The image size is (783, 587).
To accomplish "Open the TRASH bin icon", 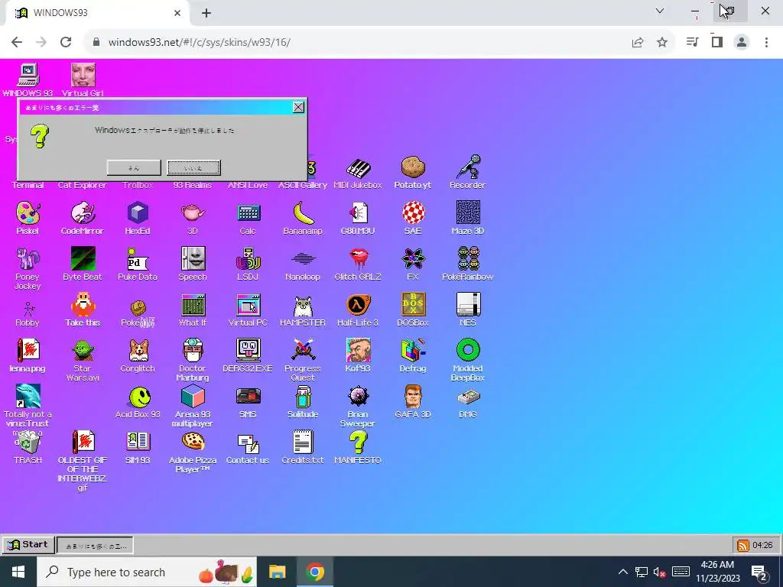I will click(28, 443).
